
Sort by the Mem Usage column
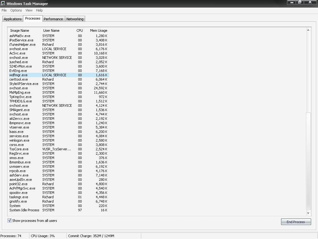[98, 30]
